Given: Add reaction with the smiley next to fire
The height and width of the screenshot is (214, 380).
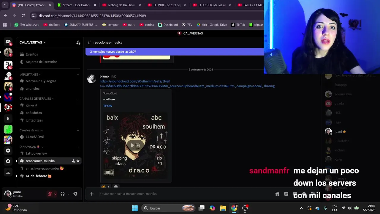Looking at the screenshot, I should (116, 187).
